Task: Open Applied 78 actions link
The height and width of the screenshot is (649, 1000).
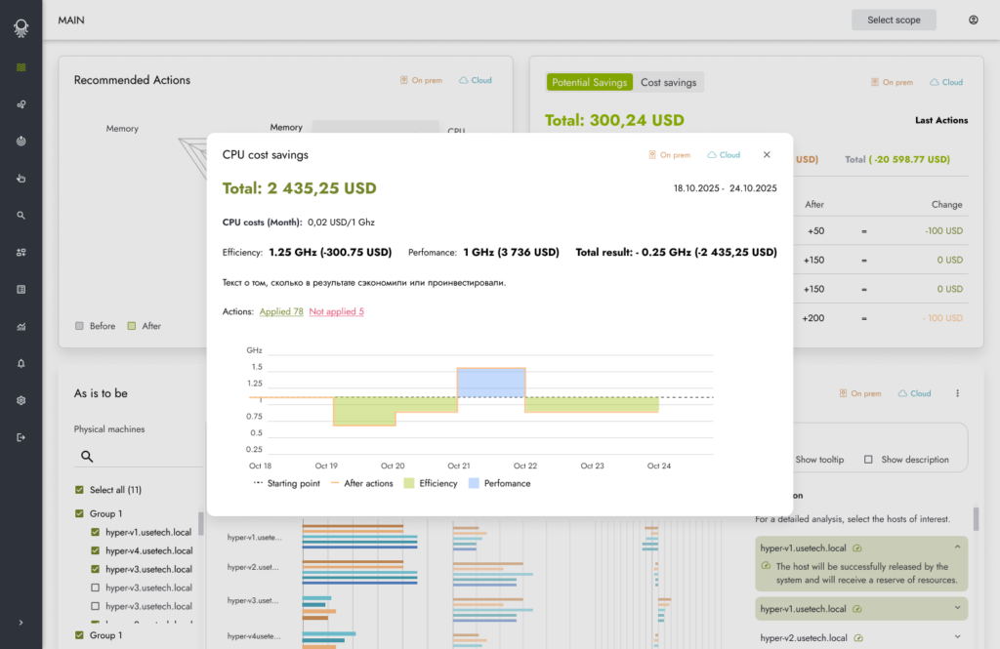Action: tap(281, 311)
